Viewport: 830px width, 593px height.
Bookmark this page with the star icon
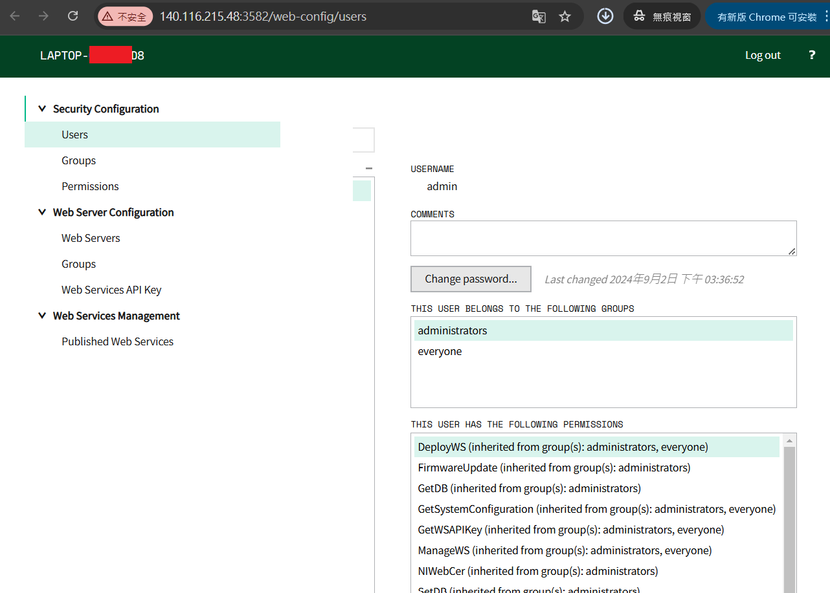(x=565, y=17)
